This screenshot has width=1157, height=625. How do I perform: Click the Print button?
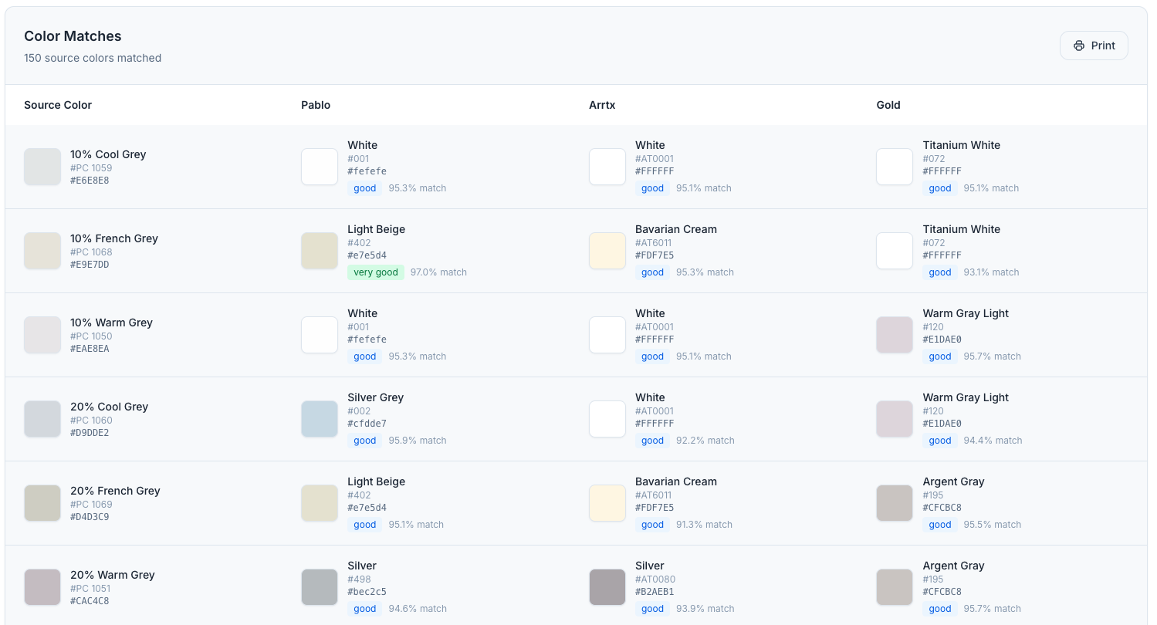tap(1094, 45)
